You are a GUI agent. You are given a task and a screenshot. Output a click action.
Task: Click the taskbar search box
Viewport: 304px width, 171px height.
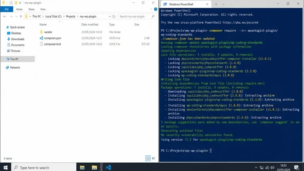click(44, 167)
